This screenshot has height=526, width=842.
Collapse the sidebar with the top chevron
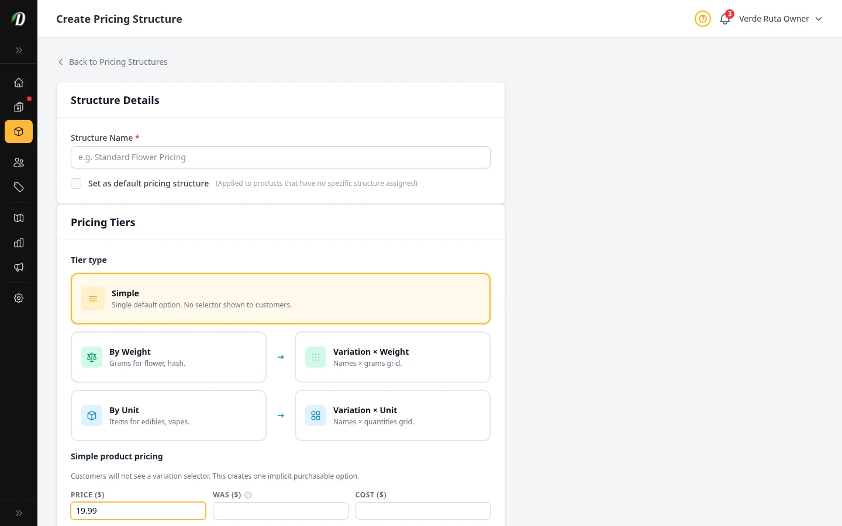19,50
